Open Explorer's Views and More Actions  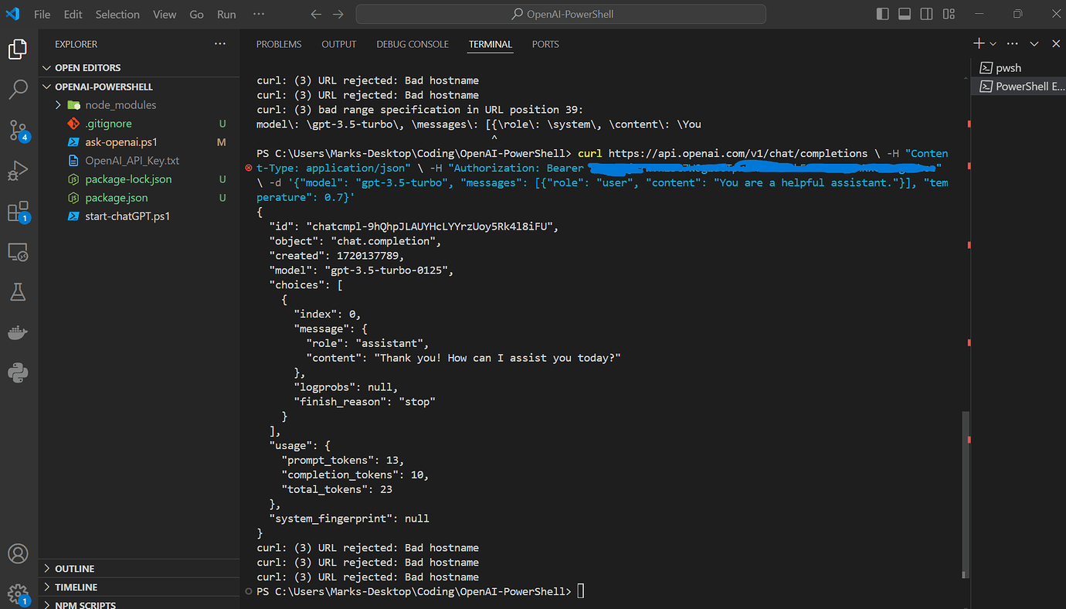tap(220, 44)
